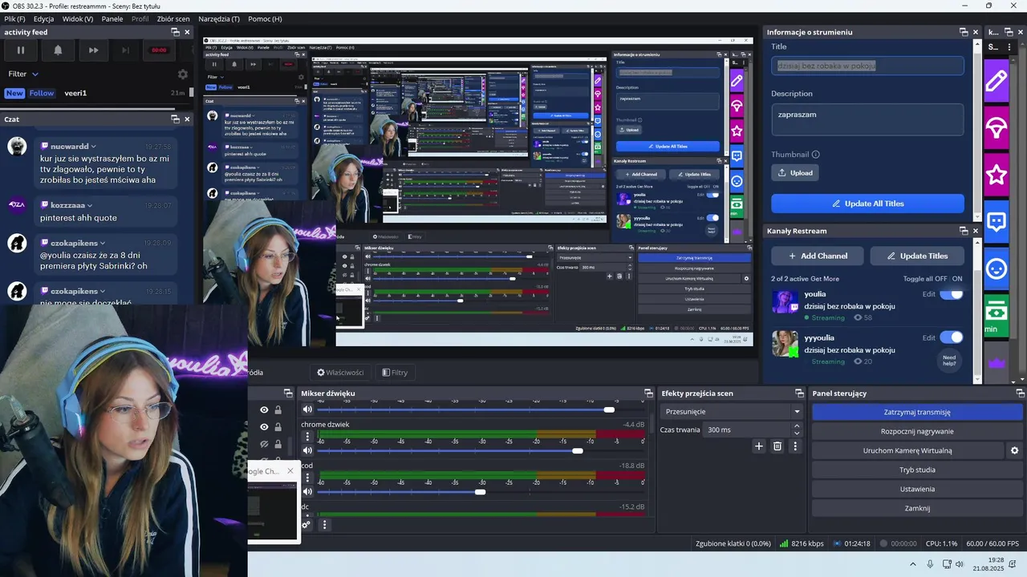Viewport: 1027px width, 577px height.
Task: Open the Plik menu
Action: tap(14, 18)
